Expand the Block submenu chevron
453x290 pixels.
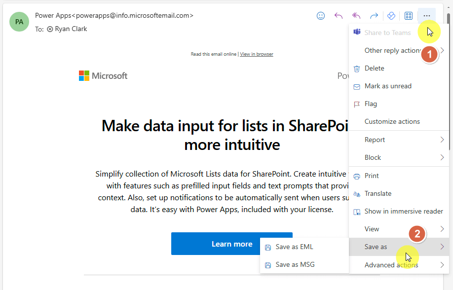[x=442, y=157]
